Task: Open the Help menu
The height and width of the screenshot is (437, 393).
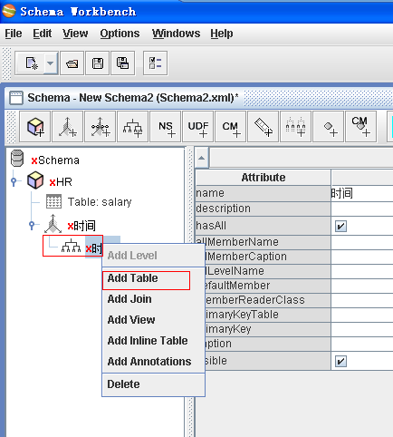Action: click(222, 34)
